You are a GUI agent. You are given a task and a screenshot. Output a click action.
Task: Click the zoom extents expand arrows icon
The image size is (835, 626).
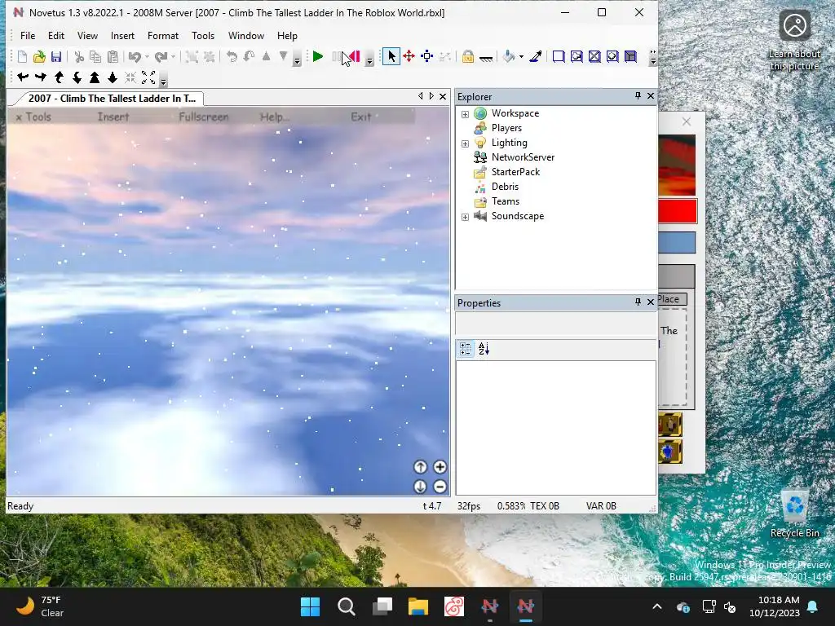148,77
